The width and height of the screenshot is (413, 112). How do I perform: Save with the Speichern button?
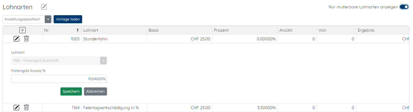71,91
